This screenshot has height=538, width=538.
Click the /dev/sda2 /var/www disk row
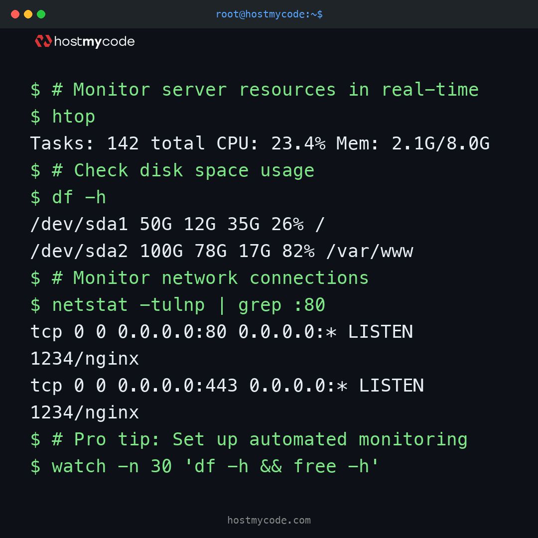tap(222, 251)
